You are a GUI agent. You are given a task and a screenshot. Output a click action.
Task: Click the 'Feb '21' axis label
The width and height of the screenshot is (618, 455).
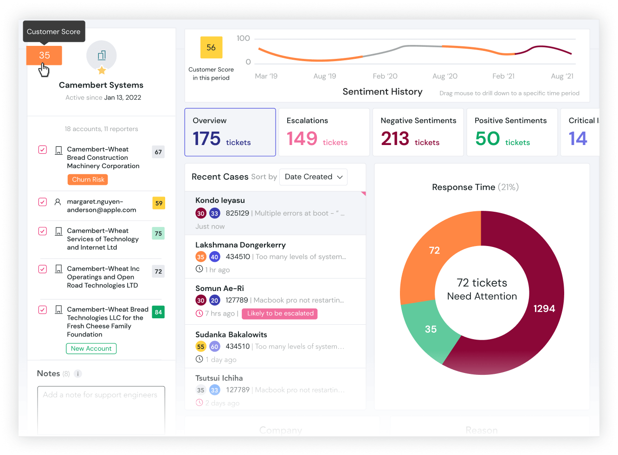tap(503, 76)
